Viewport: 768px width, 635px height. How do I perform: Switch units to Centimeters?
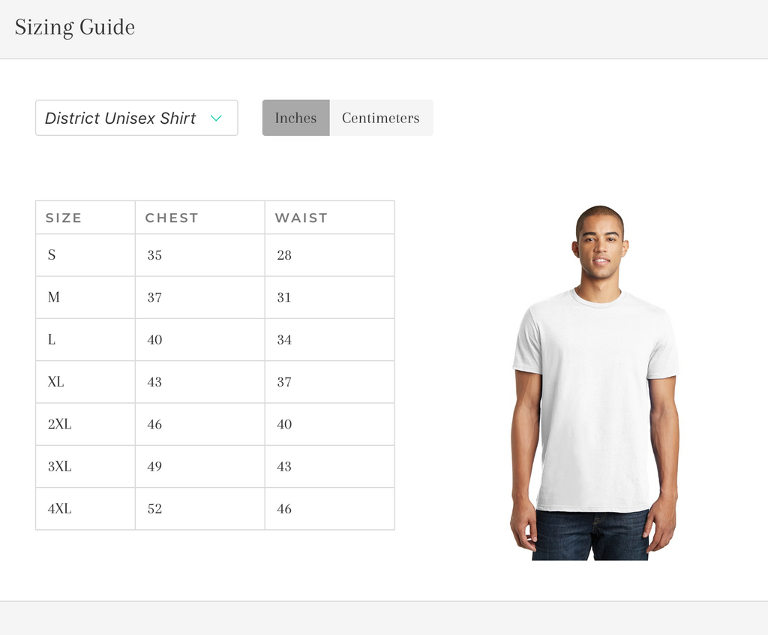point(380,118)
